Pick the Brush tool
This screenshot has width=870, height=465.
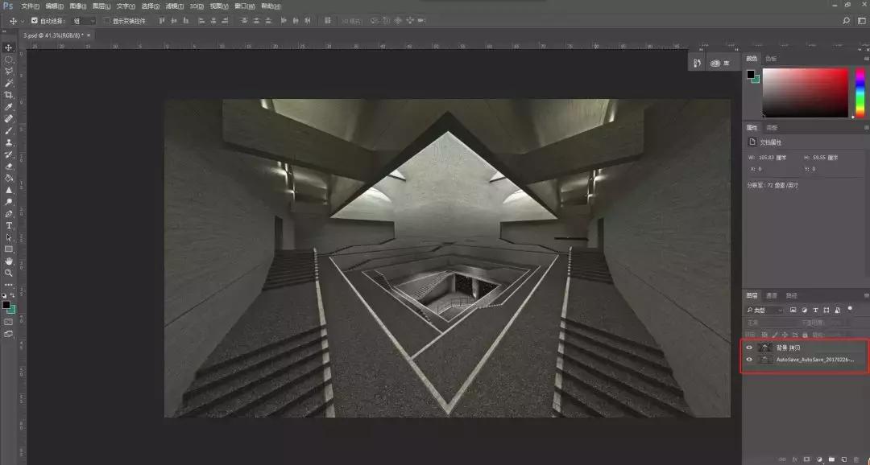9,130
